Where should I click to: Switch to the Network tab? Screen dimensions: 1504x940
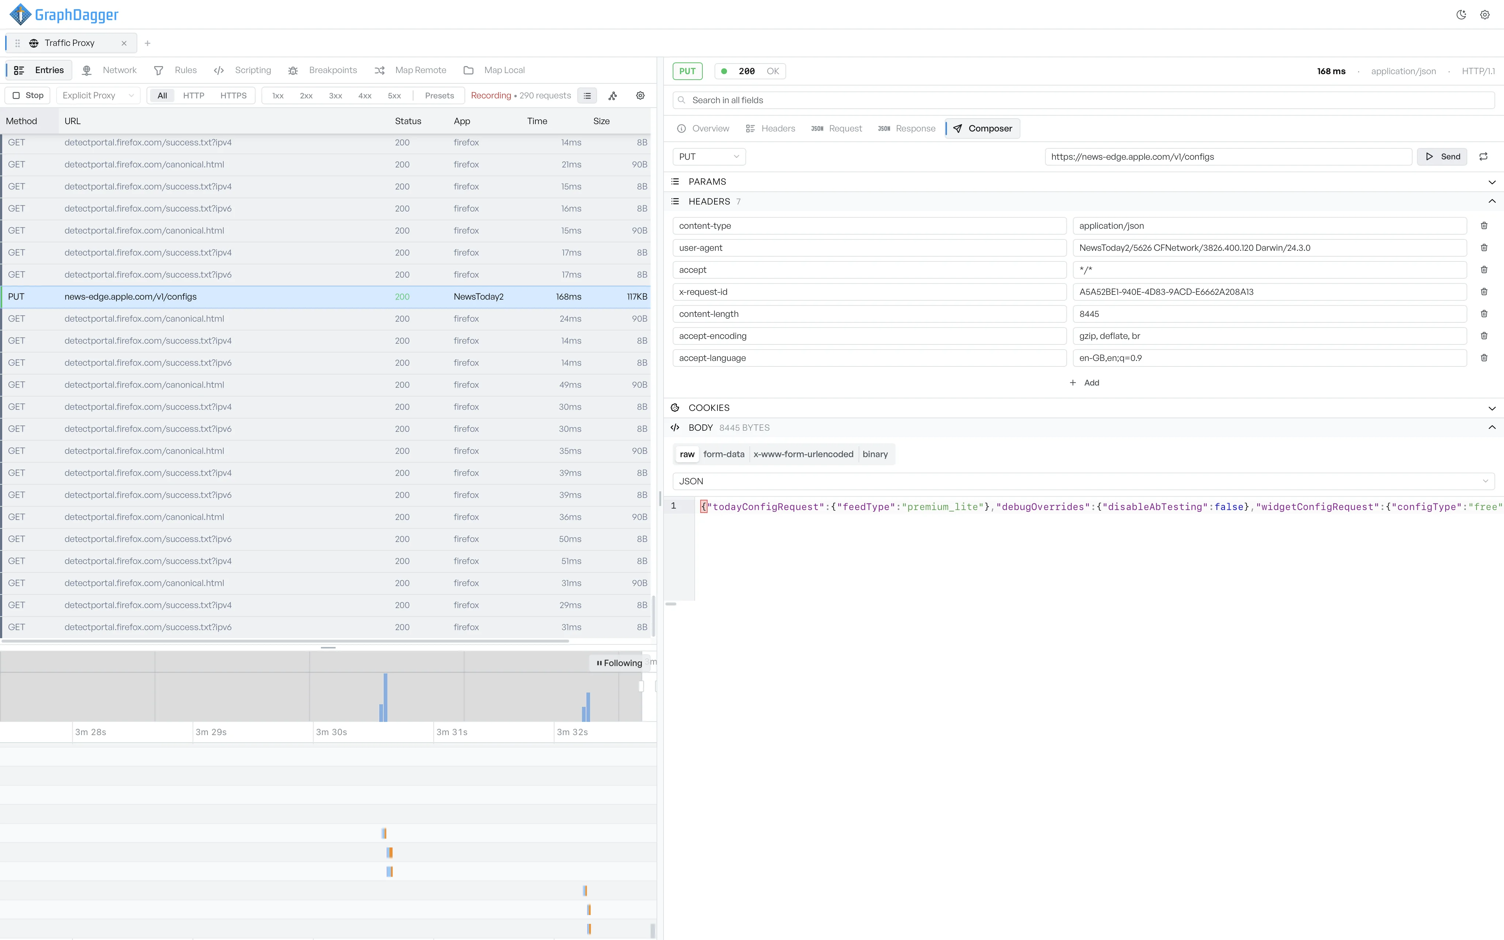(109, 70)
